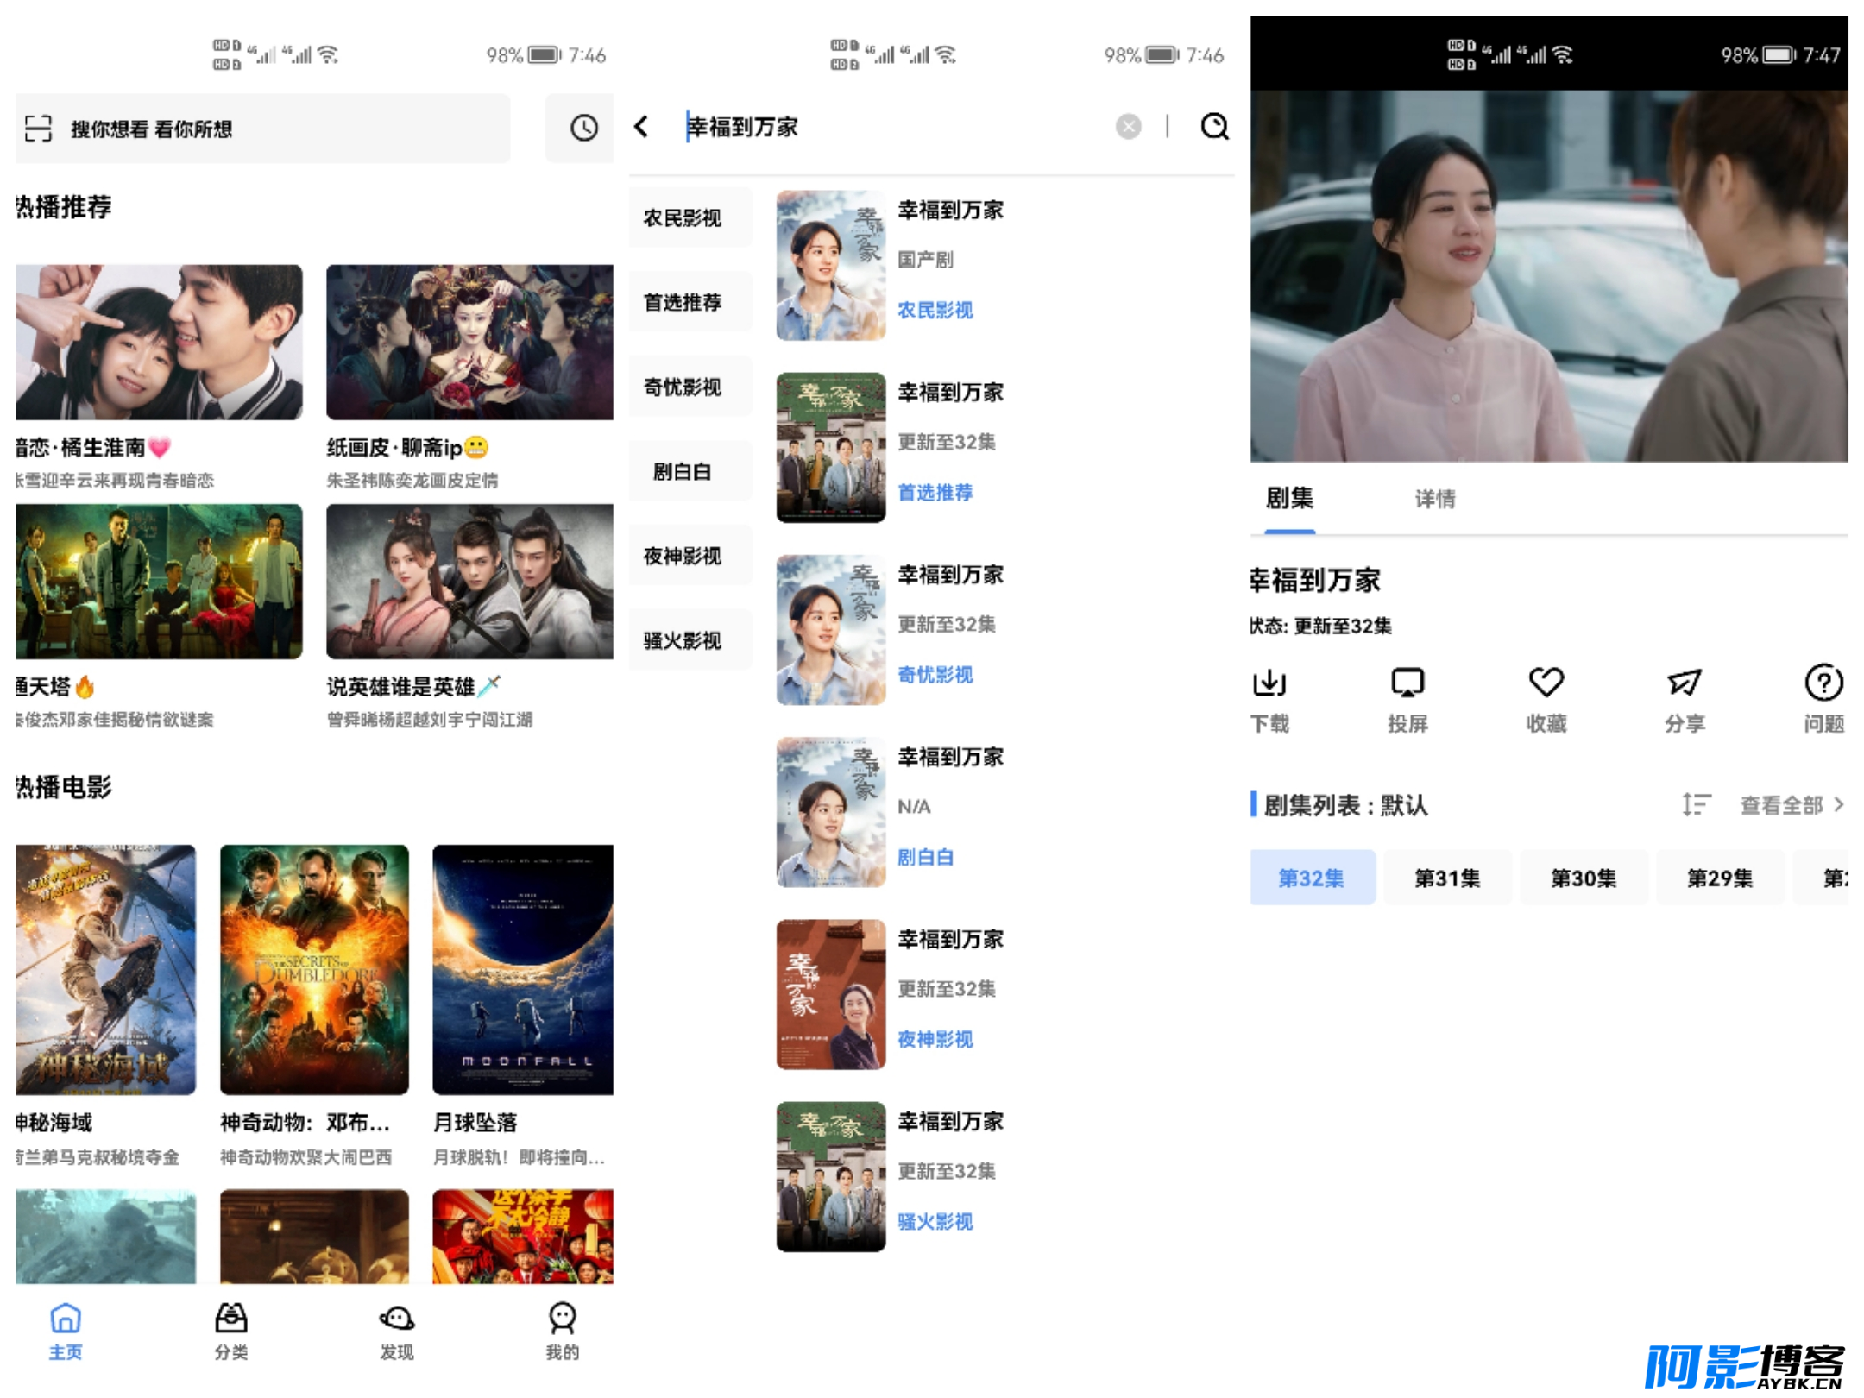Switch to the 详情 tab
Image resolution: width=1864 pixels, height=1398 pixels.
(1434, 499)
